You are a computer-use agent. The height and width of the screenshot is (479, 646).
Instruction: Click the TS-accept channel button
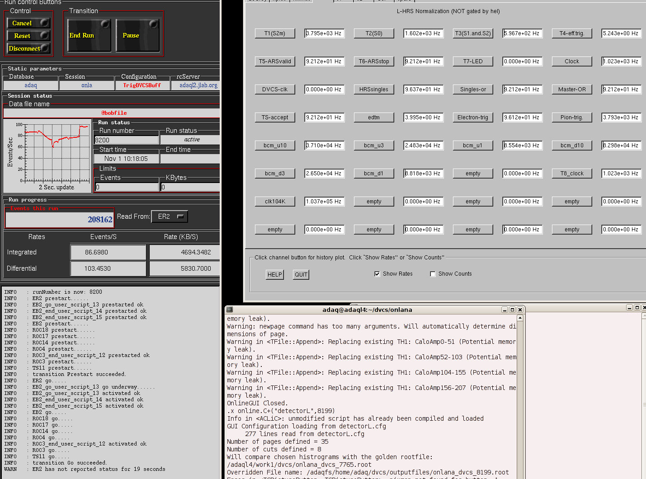(x=275, y=117)
